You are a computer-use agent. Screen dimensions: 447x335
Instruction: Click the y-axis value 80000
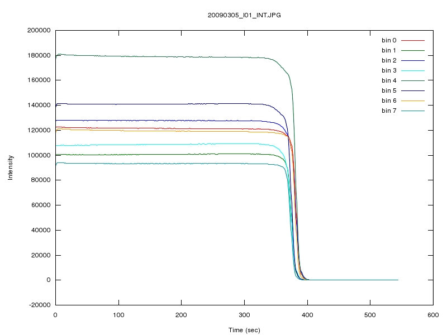click(41, 180)
